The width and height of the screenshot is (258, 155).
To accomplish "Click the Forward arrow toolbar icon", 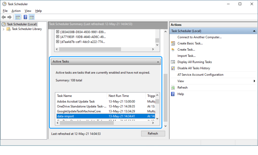I will (9, 17).
